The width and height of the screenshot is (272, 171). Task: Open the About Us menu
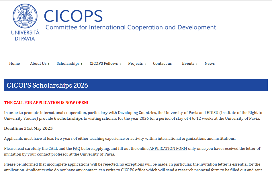click(38, 64)
